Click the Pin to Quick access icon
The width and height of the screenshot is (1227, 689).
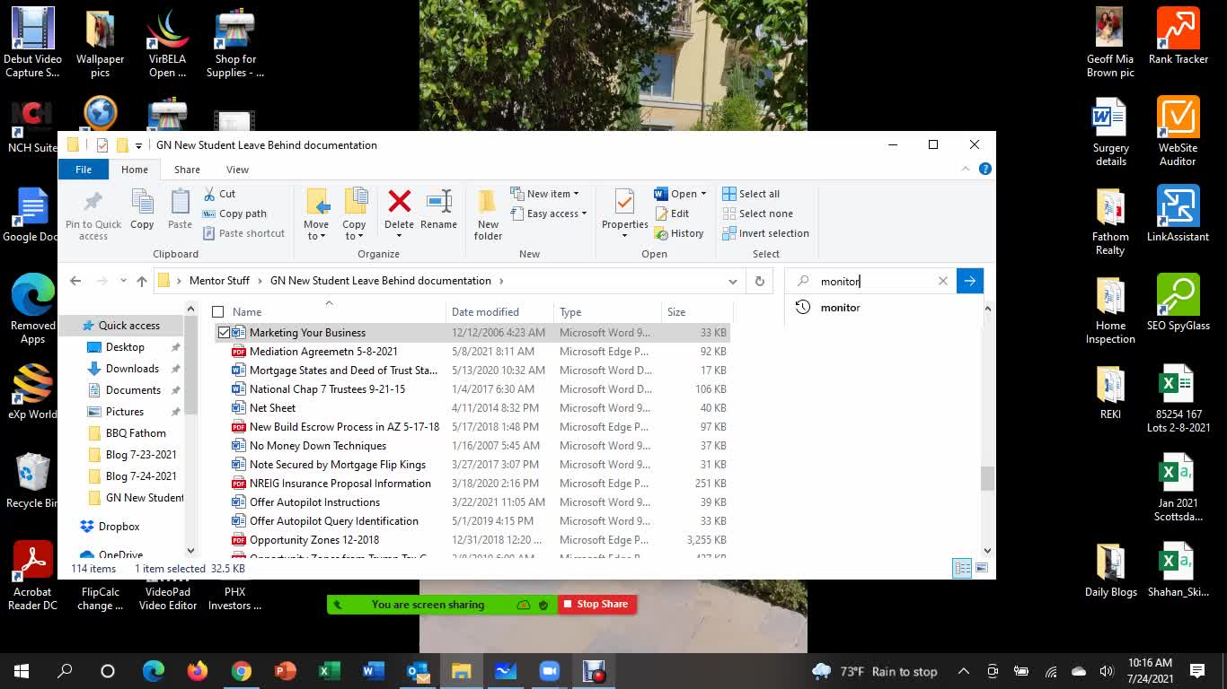point(93,214)
